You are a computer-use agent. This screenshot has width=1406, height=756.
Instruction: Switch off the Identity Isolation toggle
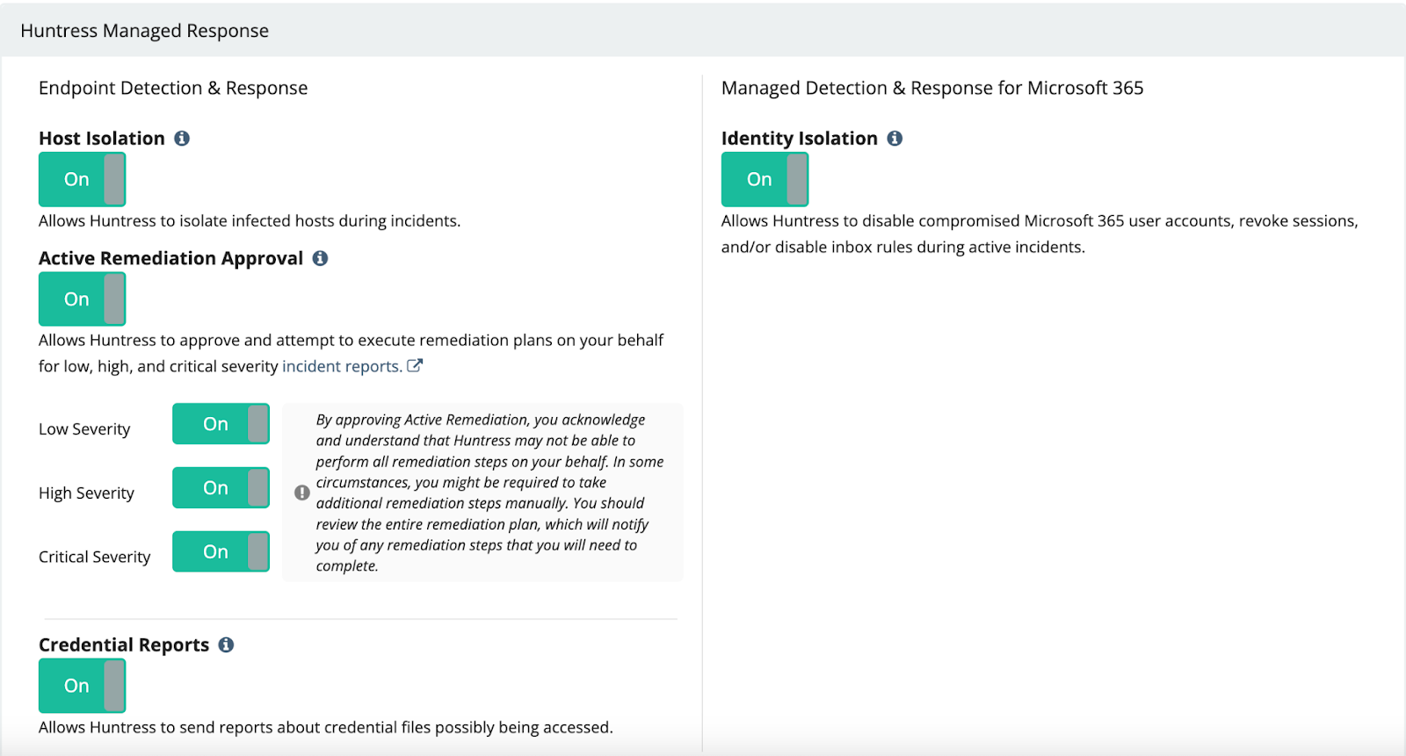click(765, 179)
